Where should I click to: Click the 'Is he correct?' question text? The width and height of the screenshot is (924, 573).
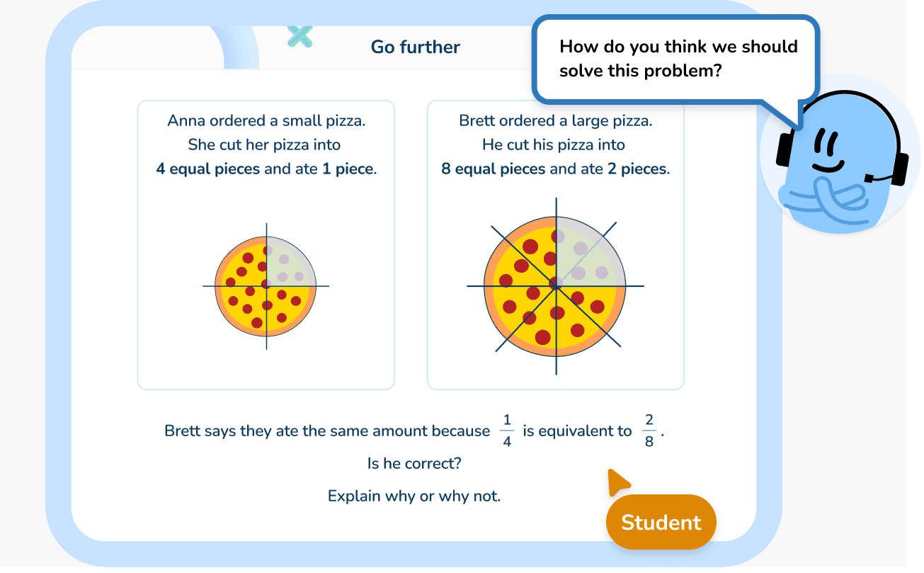pyautogui.click(x=414, y=464)
